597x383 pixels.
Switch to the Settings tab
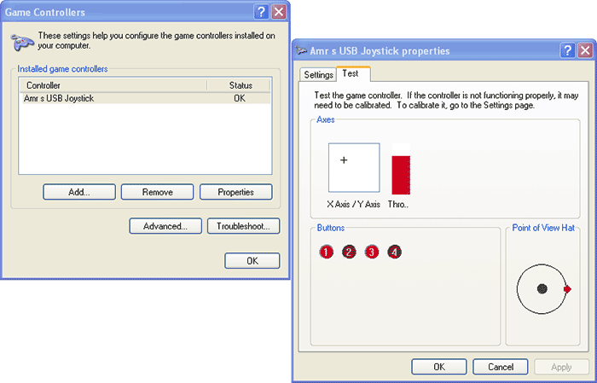coord(318,74)
